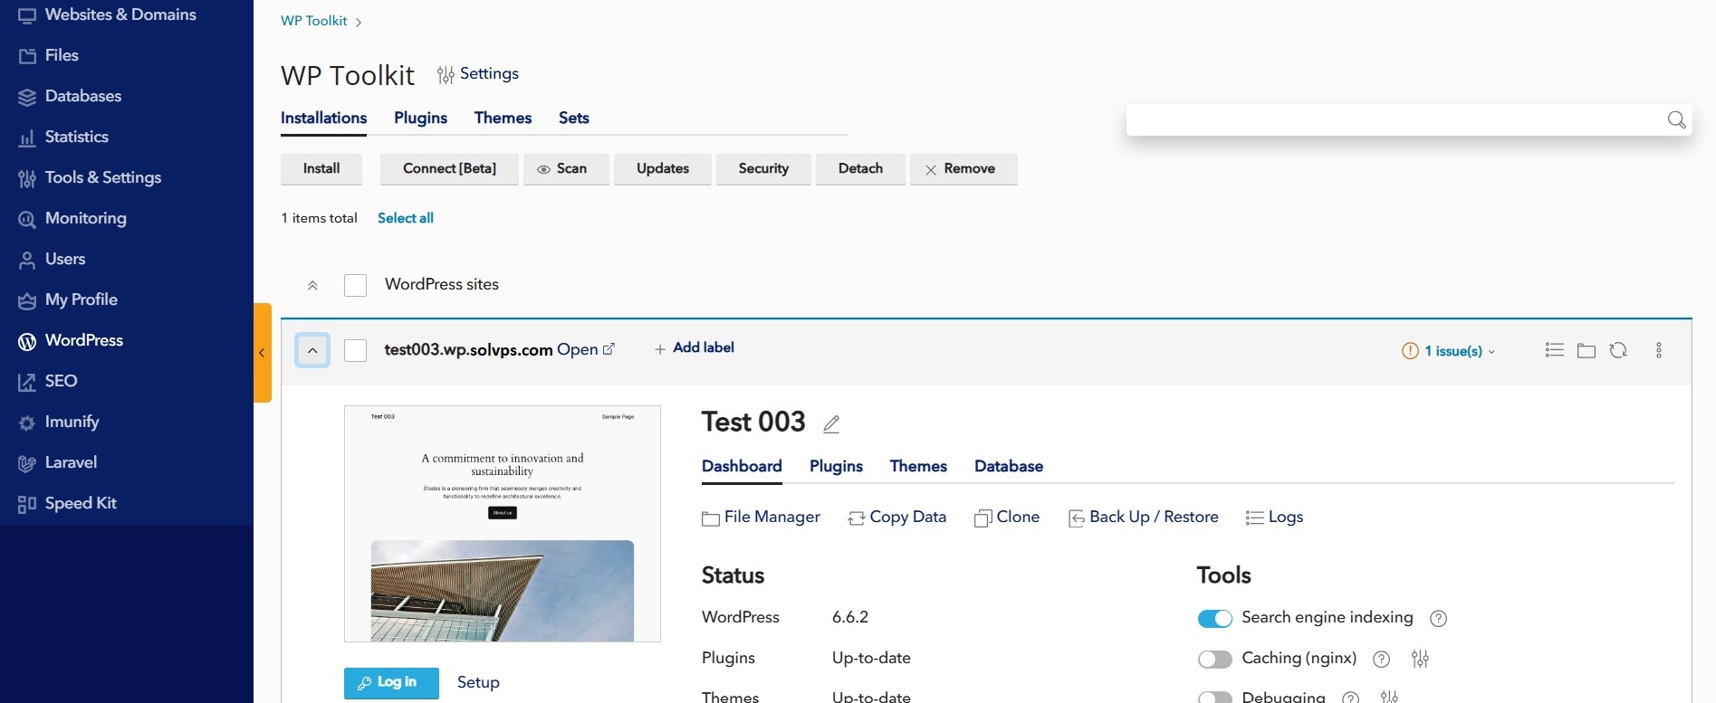
Task: Click the Scan button
Action: 566,169
